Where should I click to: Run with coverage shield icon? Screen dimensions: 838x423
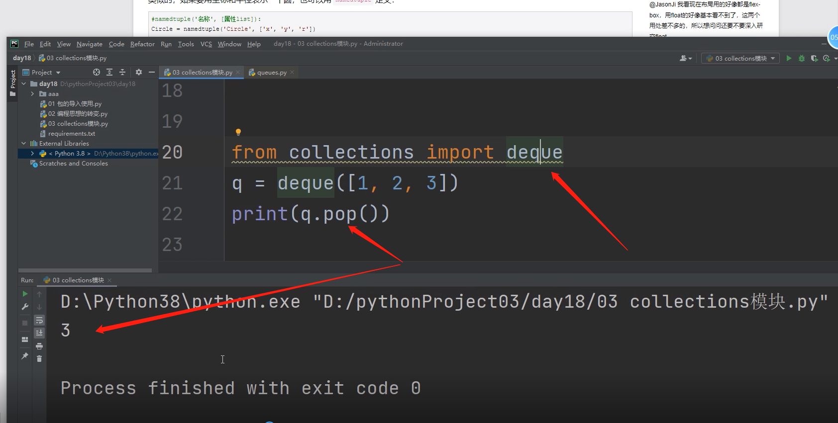click(814, 58)
